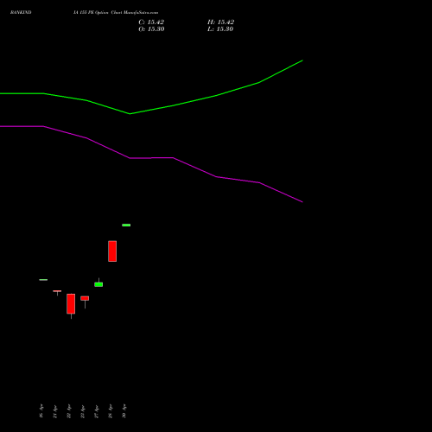
Task: Click the 16 Apr date label
Action: tap(41, 411)
